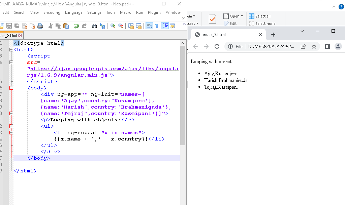Screen dimensions: 345x205
Task: Collapse the body tag fold marker
Action: pos(11,88)
